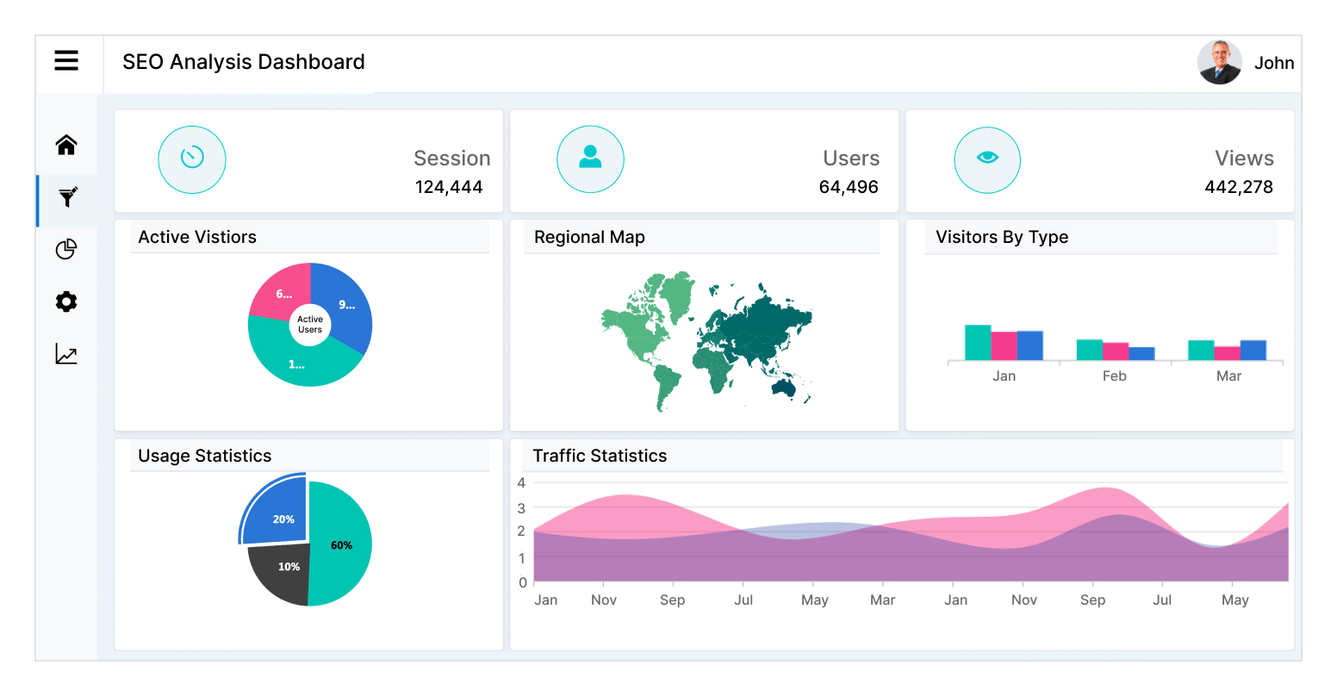Click the clock icon on the Session card

tap(191, 159)
